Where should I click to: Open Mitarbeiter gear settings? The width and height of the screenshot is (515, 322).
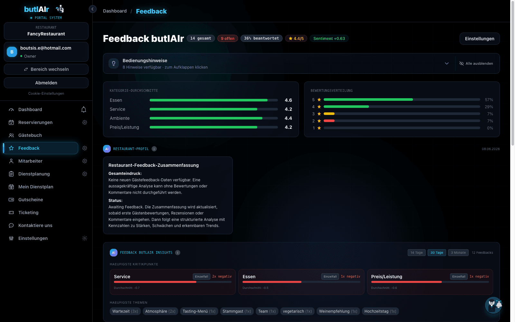85,161
